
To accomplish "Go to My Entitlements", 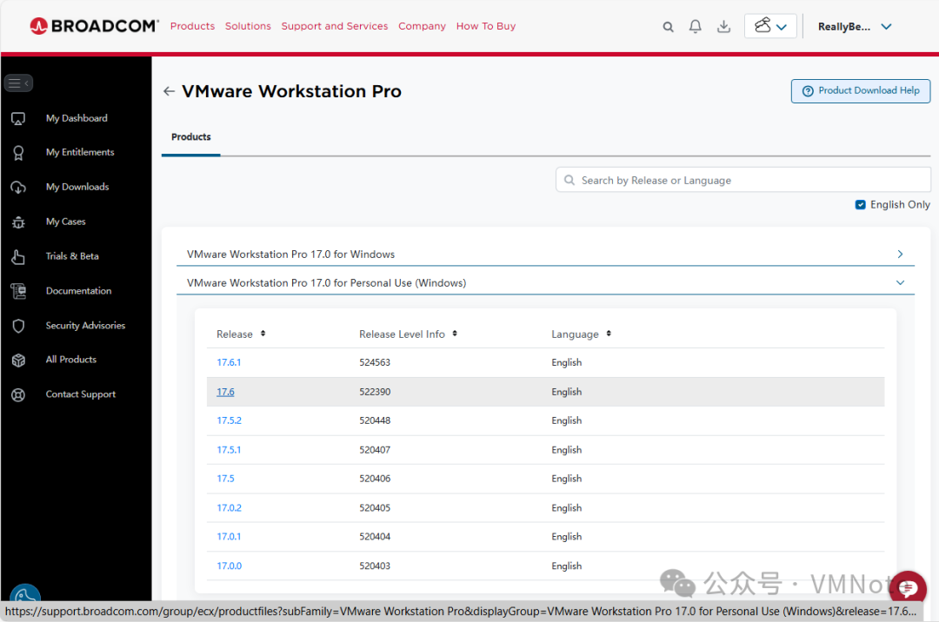I will click(80, 153).
